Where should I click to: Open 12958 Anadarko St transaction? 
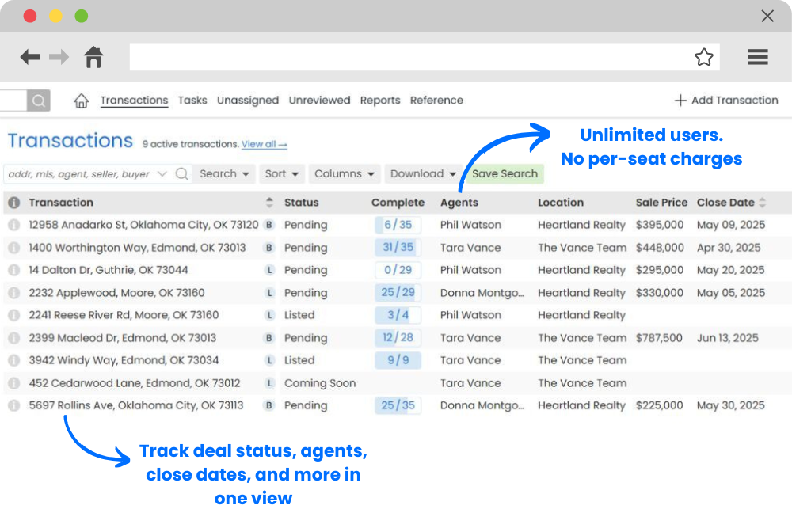coord(143,225)
